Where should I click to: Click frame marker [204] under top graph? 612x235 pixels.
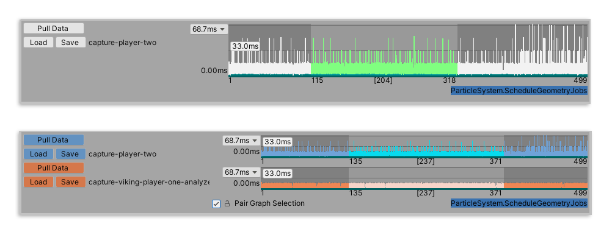click(x=384, y=80)
